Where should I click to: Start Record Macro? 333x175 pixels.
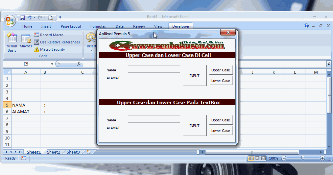tap(49, 35)
